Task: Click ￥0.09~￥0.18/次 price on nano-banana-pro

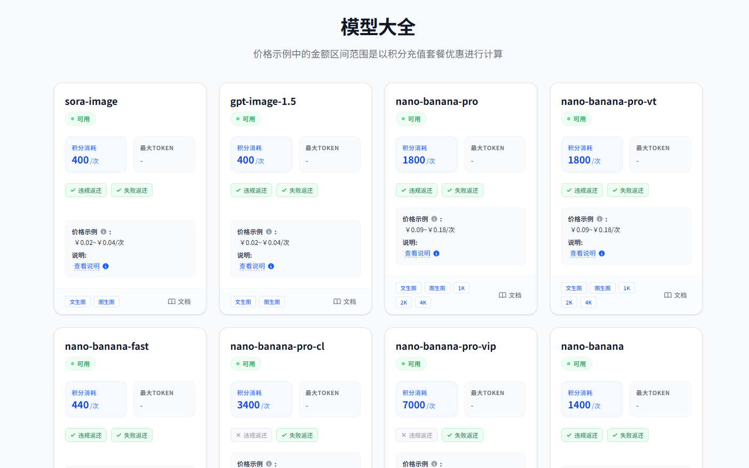Action: [x=430, y=230]
